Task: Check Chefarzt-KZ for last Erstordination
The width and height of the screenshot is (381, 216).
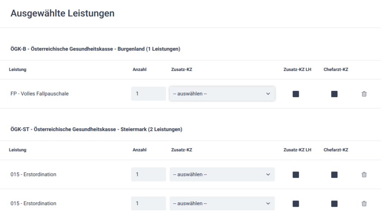Action: (x=334, y=203)
